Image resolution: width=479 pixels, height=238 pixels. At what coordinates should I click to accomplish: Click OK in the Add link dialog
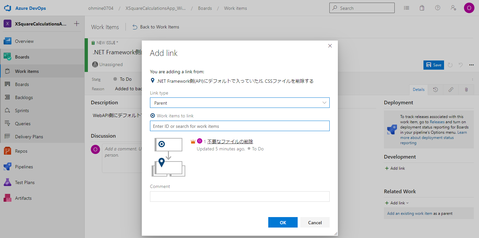point(283,222)
